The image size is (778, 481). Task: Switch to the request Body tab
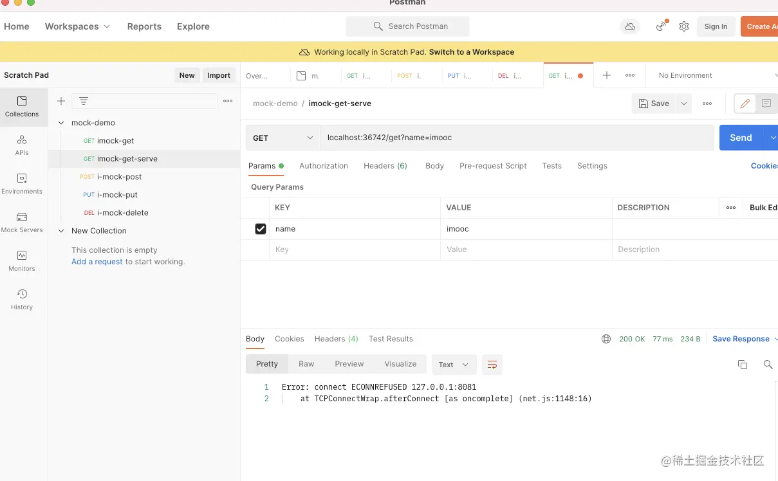point(434,166)
